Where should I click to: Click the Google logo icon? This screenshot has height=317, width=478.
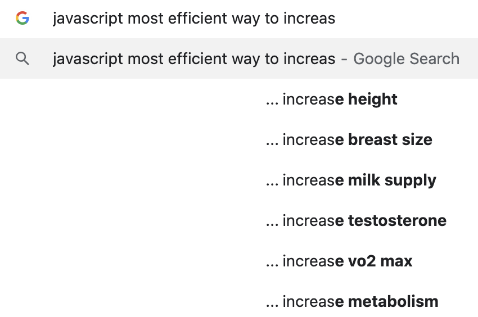22,18
